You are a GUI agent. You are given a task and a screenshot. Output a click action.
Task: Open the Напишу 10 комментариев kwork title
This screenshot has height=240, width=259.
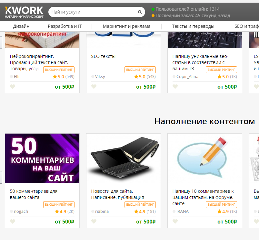203,197
